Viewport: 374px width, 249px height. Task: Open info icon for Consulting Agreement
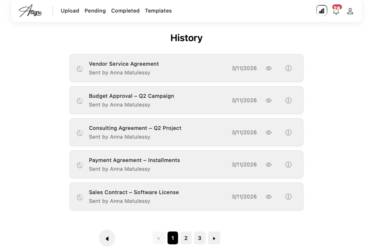click(x=288, y=133)
